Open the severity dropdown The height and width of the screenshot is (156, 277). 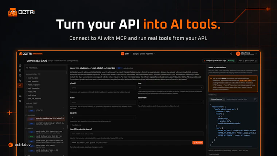coord(103,117)
